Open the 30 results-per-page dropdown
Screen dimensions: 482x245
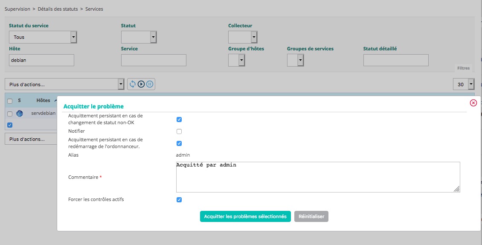point(464,84)
